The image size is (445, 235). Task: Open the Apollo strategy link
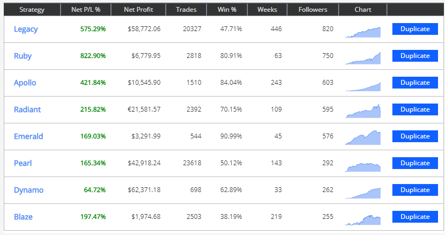pos(25,83)
